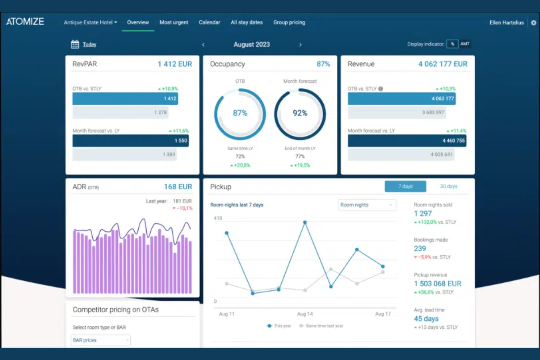Screen dimensions: 540x360
Task: Open the Antique Estate Hotel selector
Action: point(90,22)
